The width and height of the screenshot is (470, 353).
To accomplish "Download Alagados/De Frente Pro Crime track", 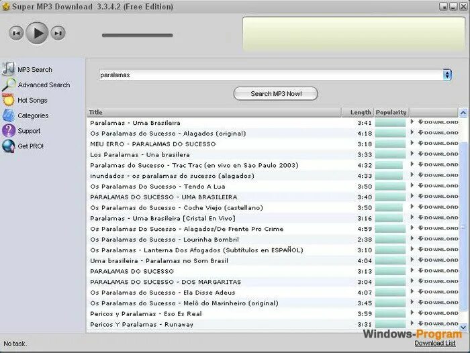I will click(438, 228).
